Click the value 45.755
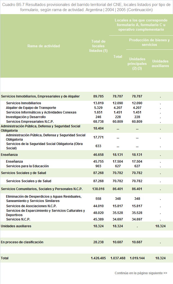 pos(98,161)
